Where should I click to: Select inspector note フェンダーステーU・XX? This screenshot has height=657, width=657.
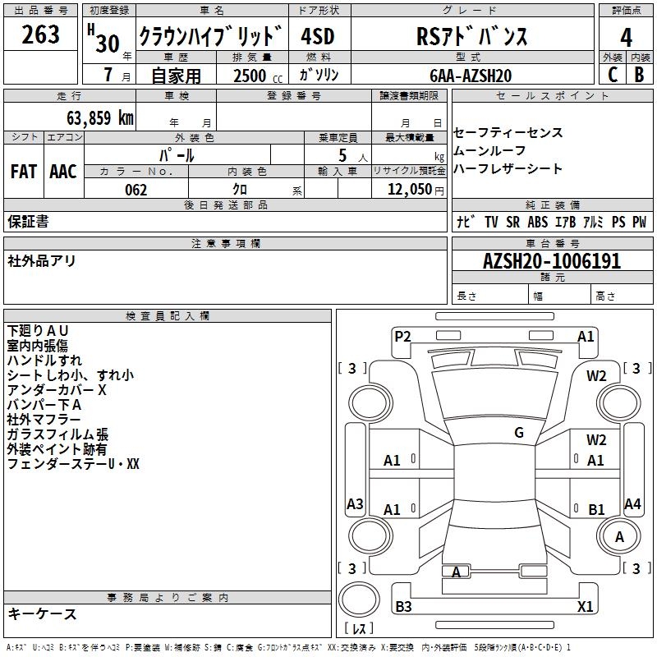73,464
